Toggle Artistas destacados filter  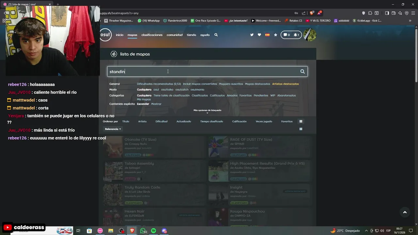[285, 84]
